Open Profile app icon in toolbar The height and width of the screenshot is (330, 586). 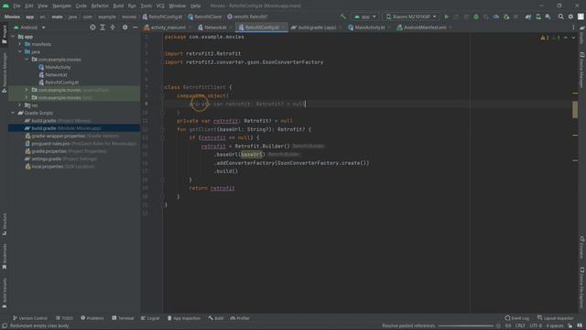pos(496,16)
